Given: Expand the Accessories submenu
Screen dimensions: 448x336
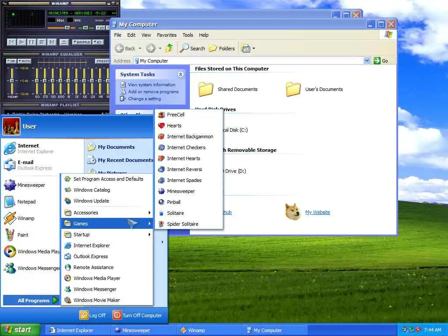Looking at the screenshot, I should click(107, 213).
